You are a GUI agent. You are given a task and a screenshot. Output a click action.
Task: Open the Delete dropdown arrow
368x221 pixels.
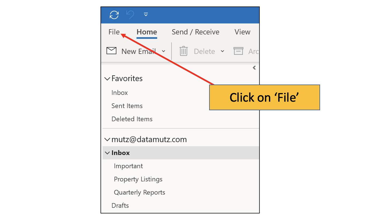pyautogui.click(x=223, y=51)
